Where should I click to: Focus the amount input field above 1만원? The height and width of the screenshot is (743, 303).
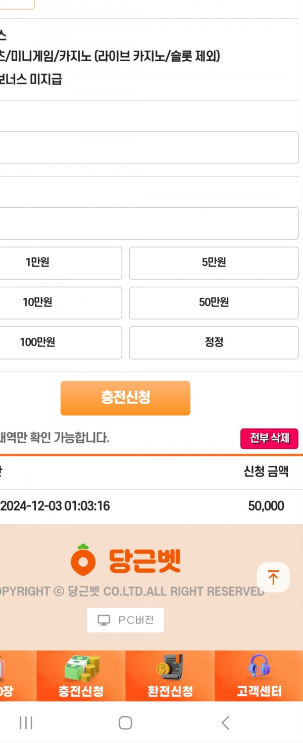click(148, 223)
